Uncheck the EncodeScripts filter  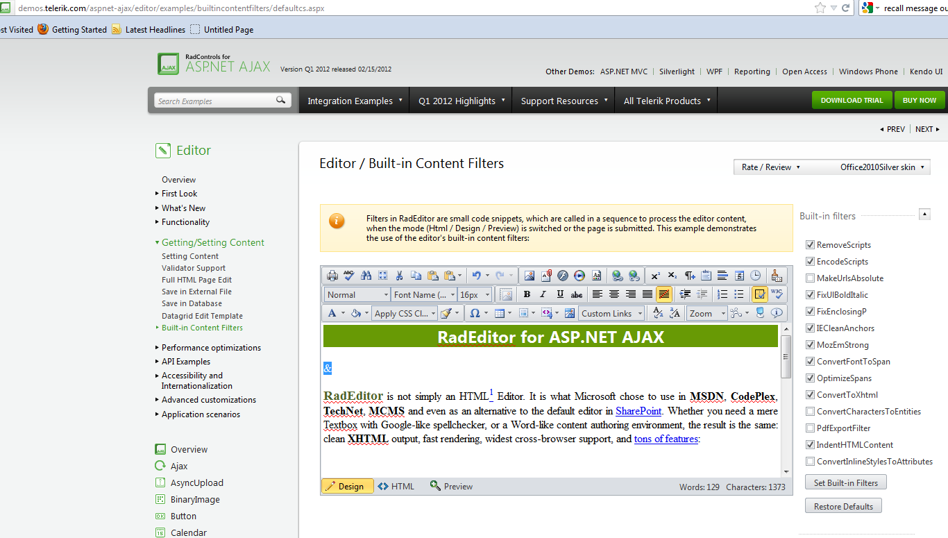click(810, 262)
